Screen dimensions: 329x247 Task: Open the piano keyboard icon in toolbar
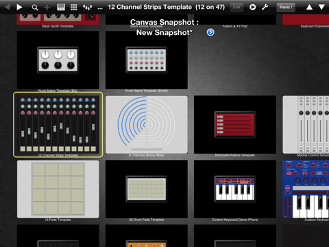[61, 8]
